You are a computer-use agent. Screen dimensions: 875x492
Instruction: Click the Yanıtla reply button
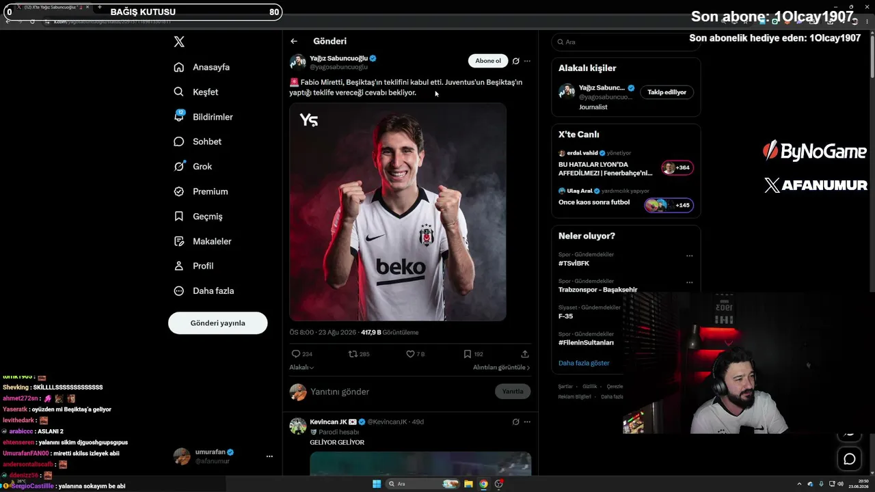(x=513, y=392)
